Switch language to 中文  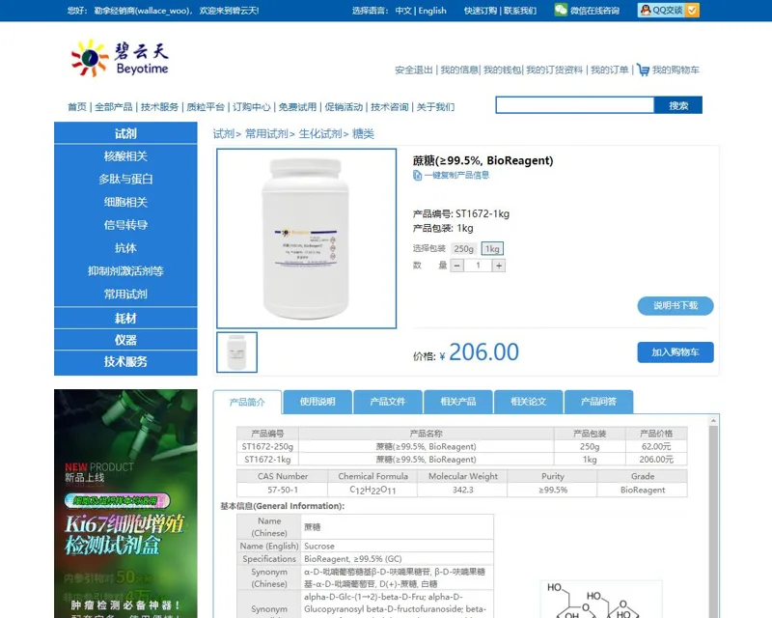click(x=403, y=11)
